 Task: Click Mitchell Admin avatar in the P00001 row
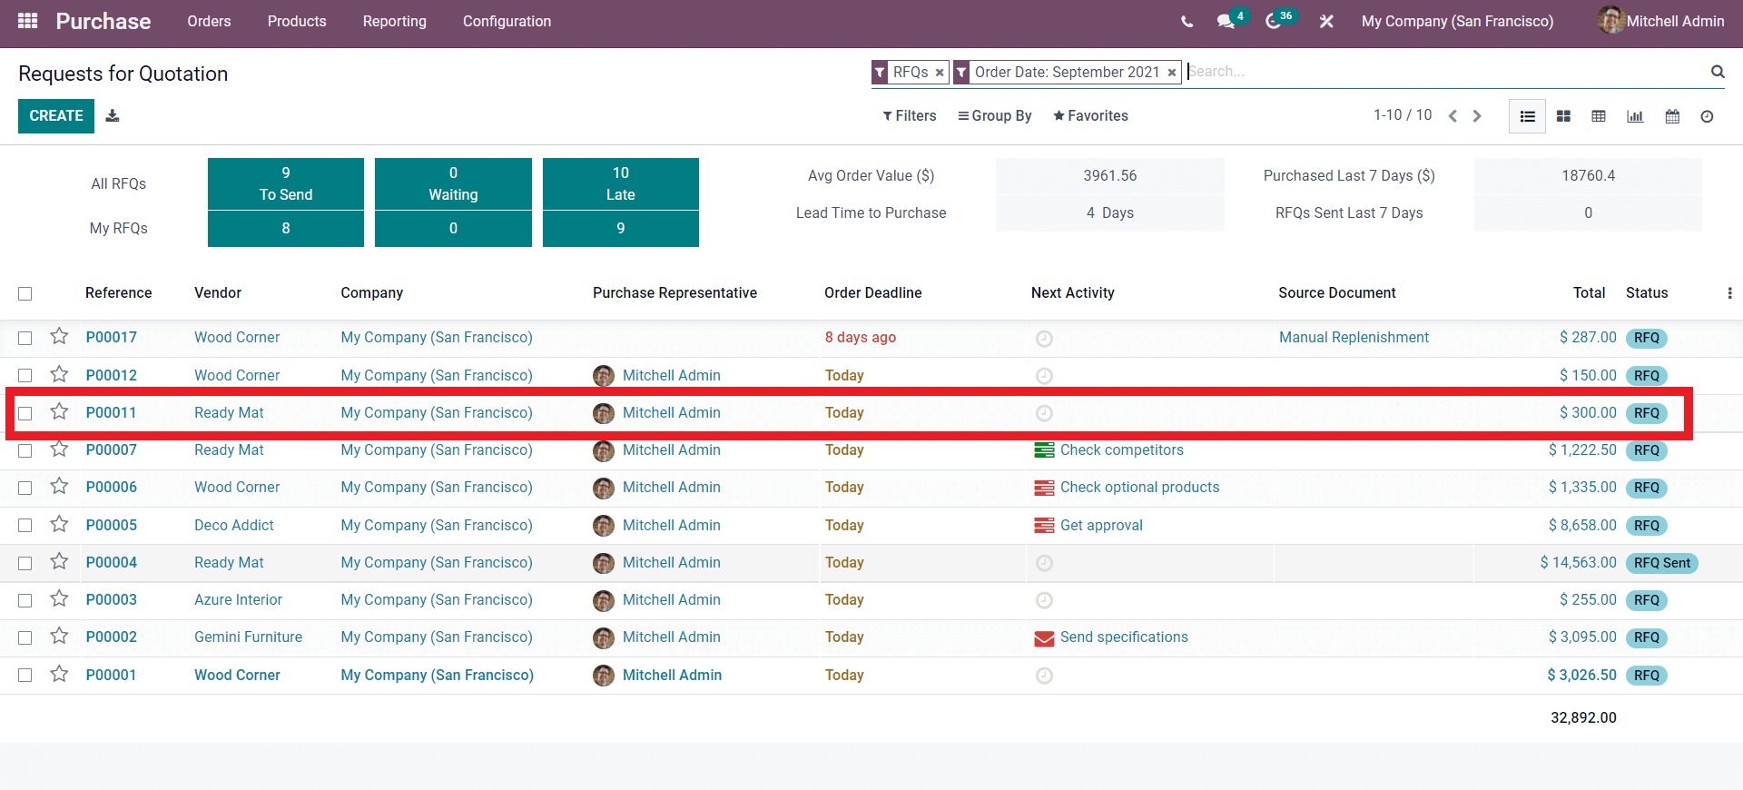[x=604, y=676]
